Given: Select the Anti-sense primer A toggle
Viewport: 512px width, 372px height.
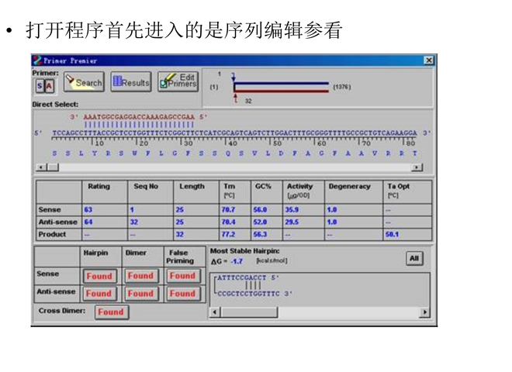Looking at the screenshot, I should coord(49,86).
